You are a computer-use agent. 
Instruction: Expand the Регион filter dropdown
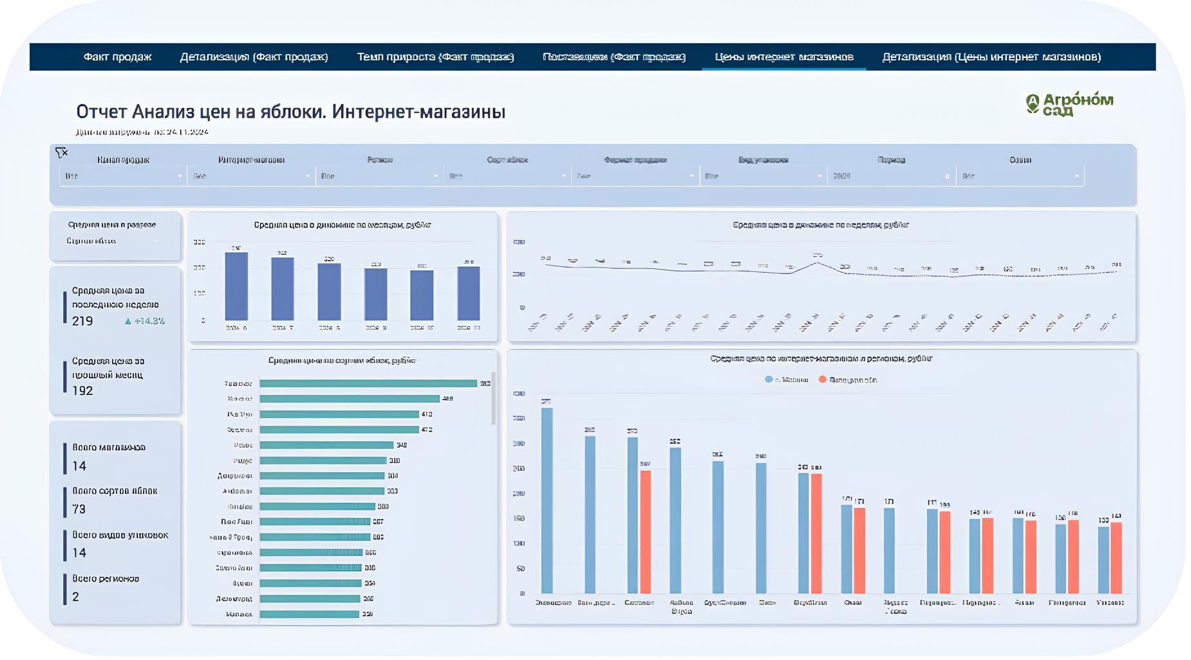[x=379, y=176]
